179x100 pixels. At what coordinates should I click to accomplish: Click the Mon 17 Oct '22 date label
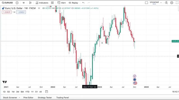click(x=90, y=87)
